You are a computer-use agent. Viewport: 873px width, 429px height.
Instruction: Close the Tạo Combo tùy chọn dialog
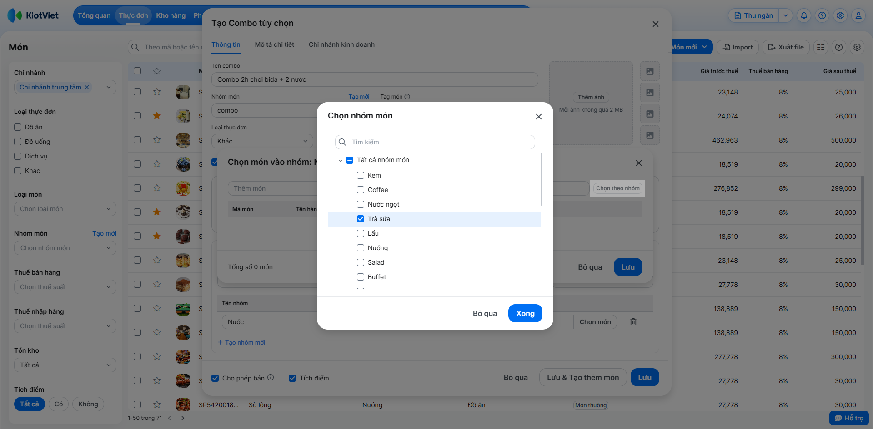click(656, 24)
